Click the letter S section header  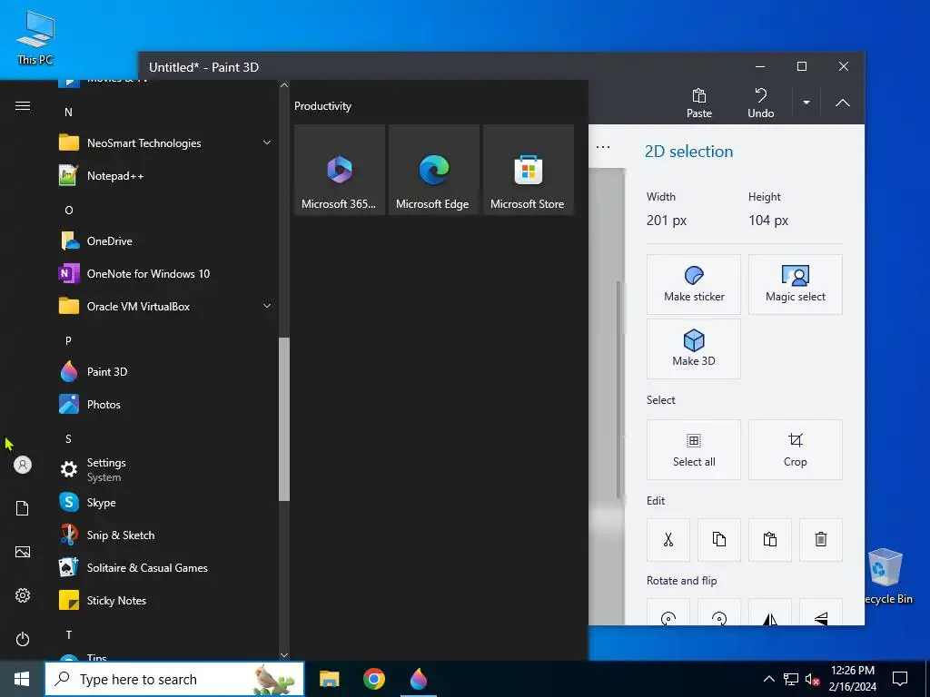click(x=68, y=438)
